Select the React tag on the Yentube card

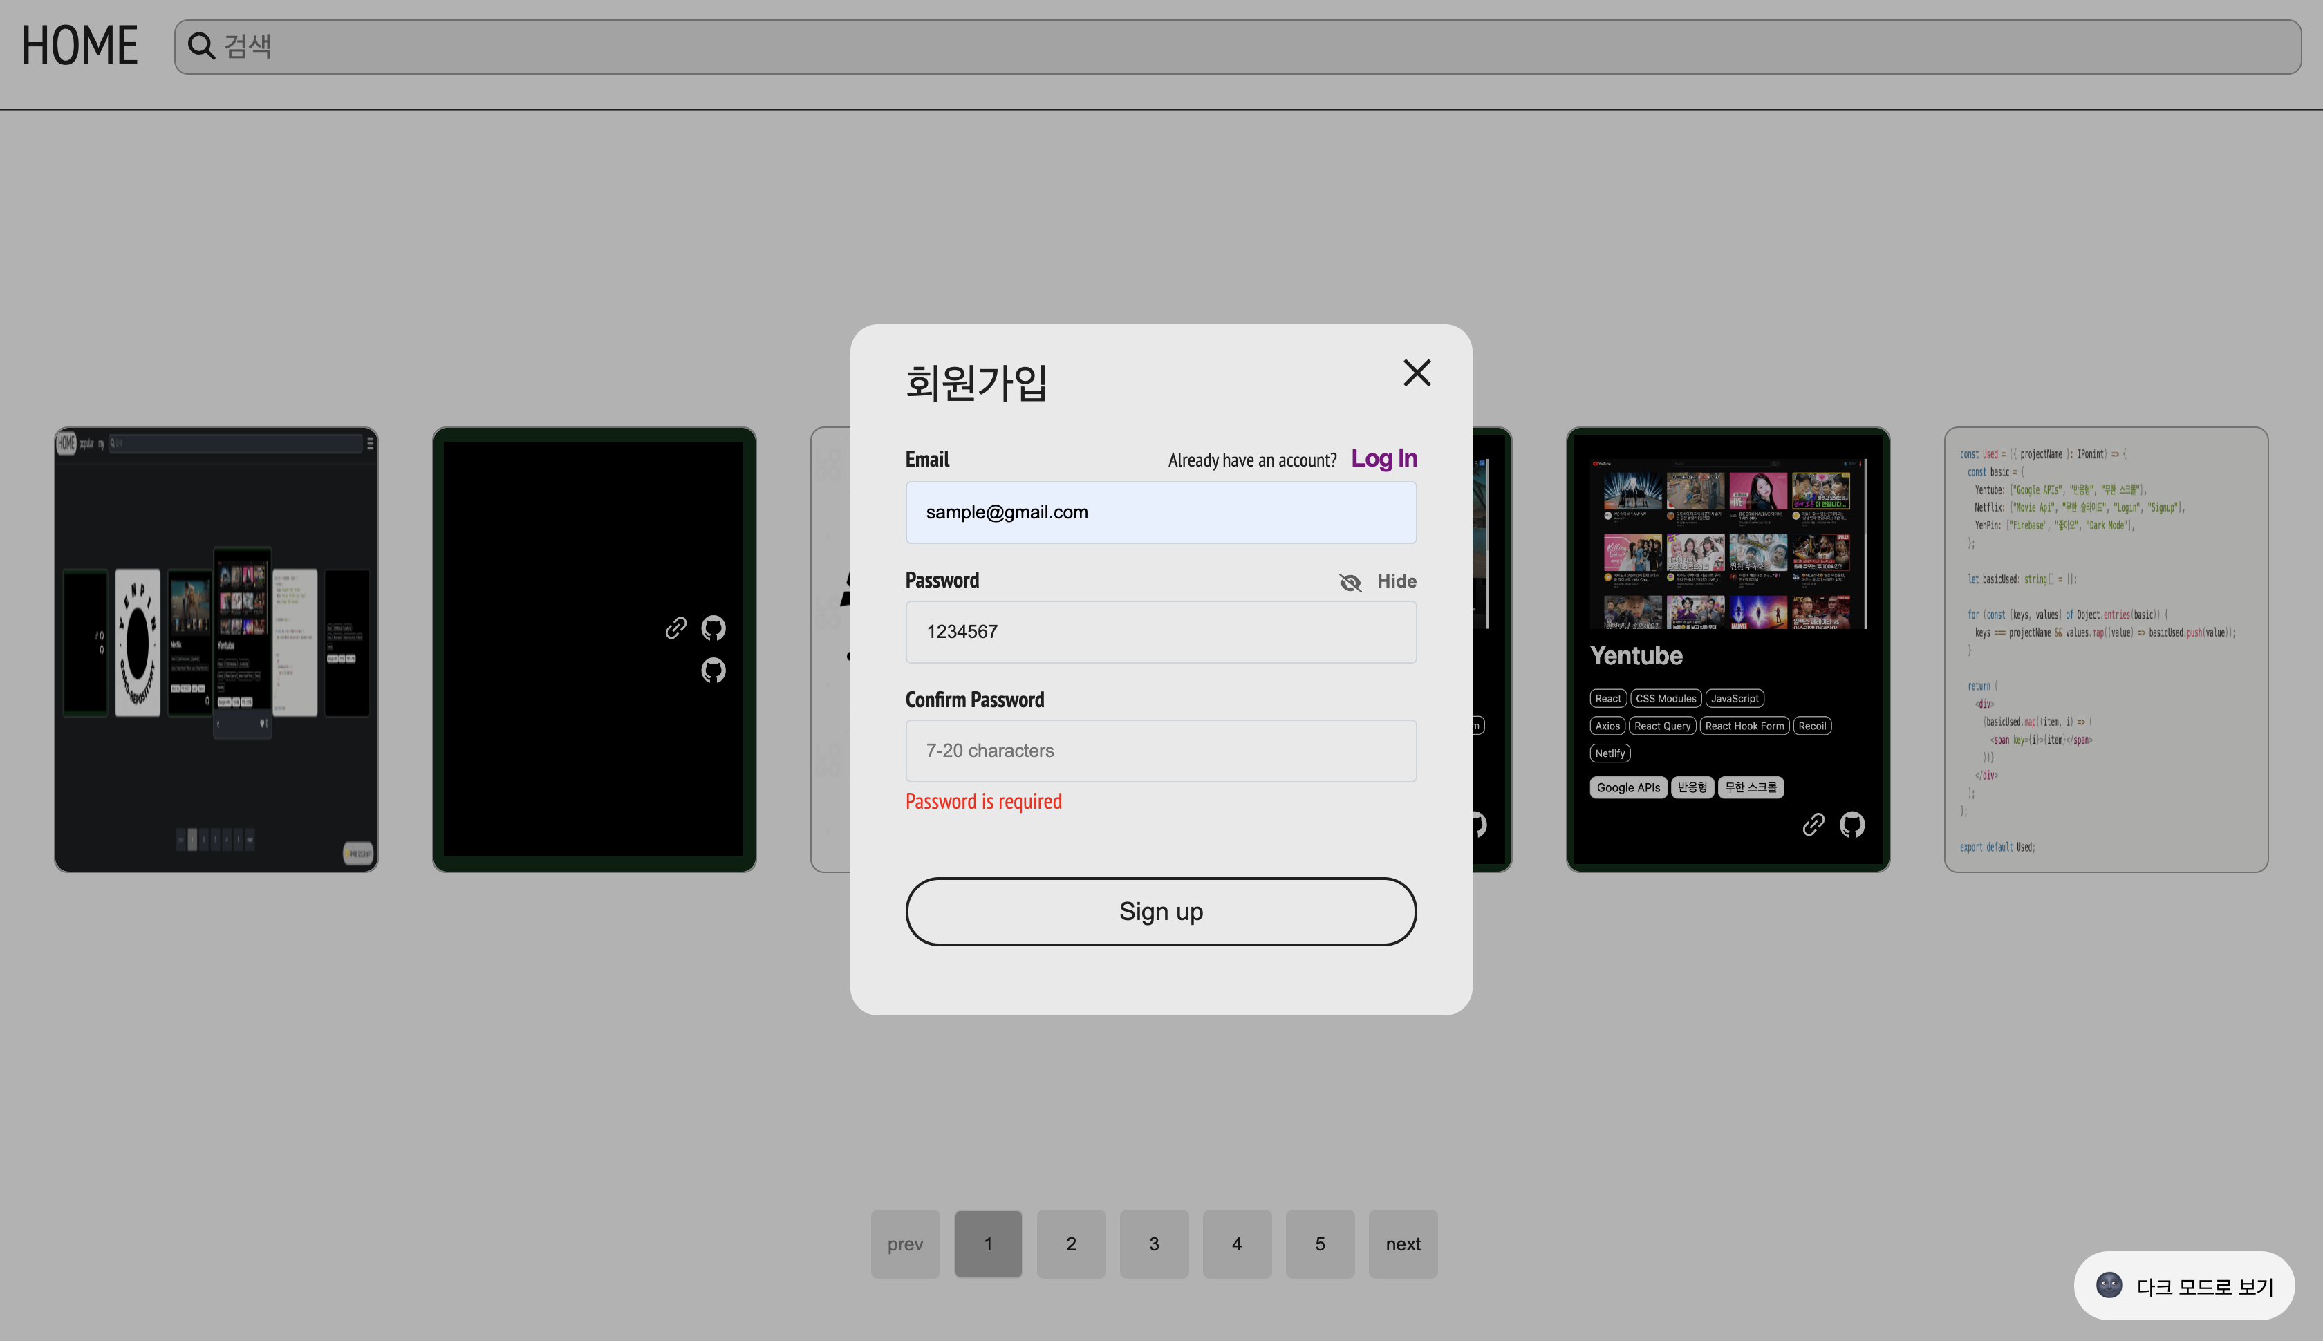[x=1607, y=697]
